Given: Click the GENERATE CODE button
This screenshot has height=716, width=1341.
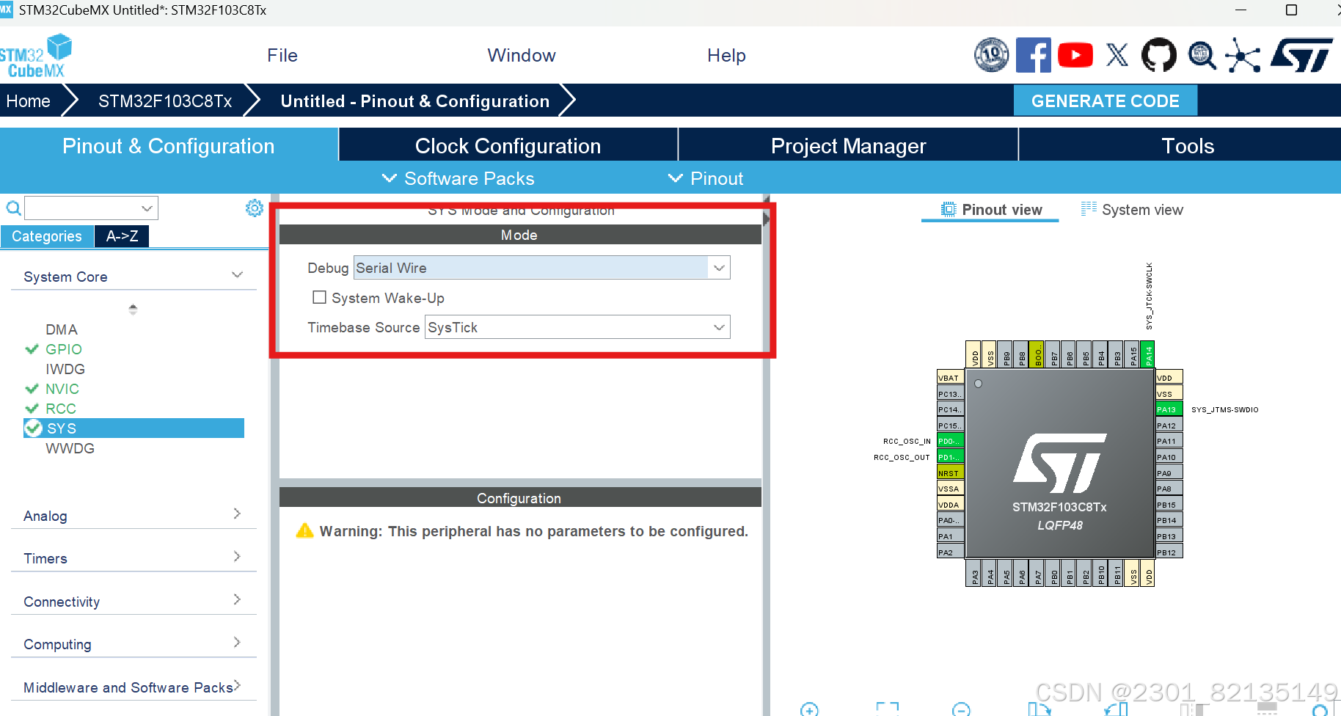Looking at the screenshot, I should (1105, 101).
